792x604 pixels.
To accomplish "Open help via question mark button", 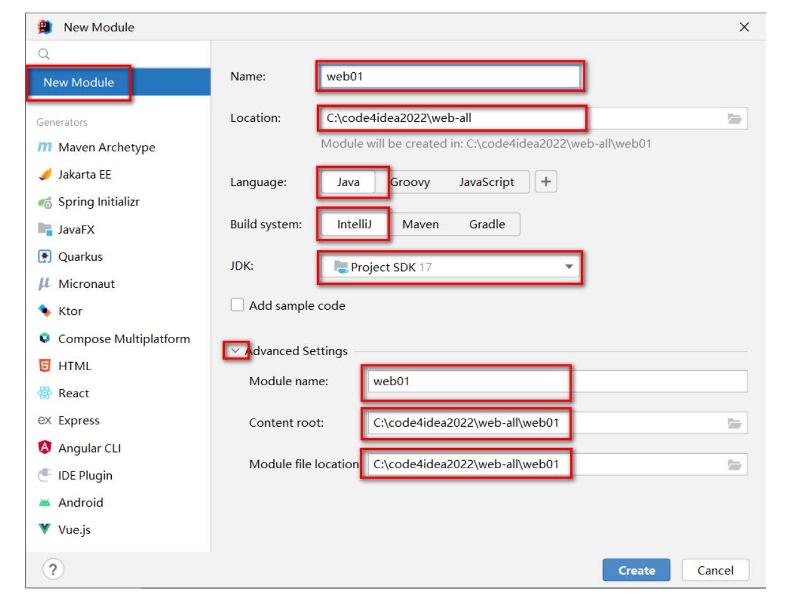I will tap(53, 569).
